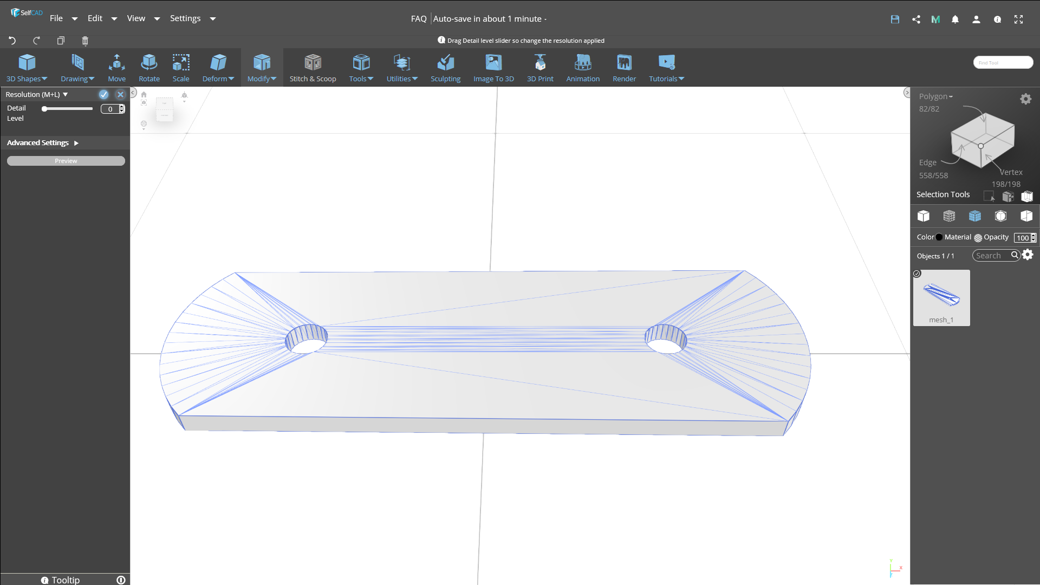Switch to Polygon selection mode cube icon

(x=975, y=216)
